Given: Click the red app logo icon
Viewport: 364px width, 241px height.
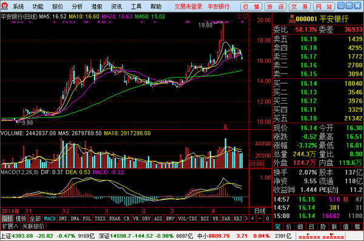Looking at the screenshot, I should coord(4,6).
